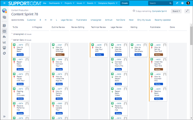193x120 pixels.
Task: Expand the Unassigned swimlane
Action: point(12,34)
